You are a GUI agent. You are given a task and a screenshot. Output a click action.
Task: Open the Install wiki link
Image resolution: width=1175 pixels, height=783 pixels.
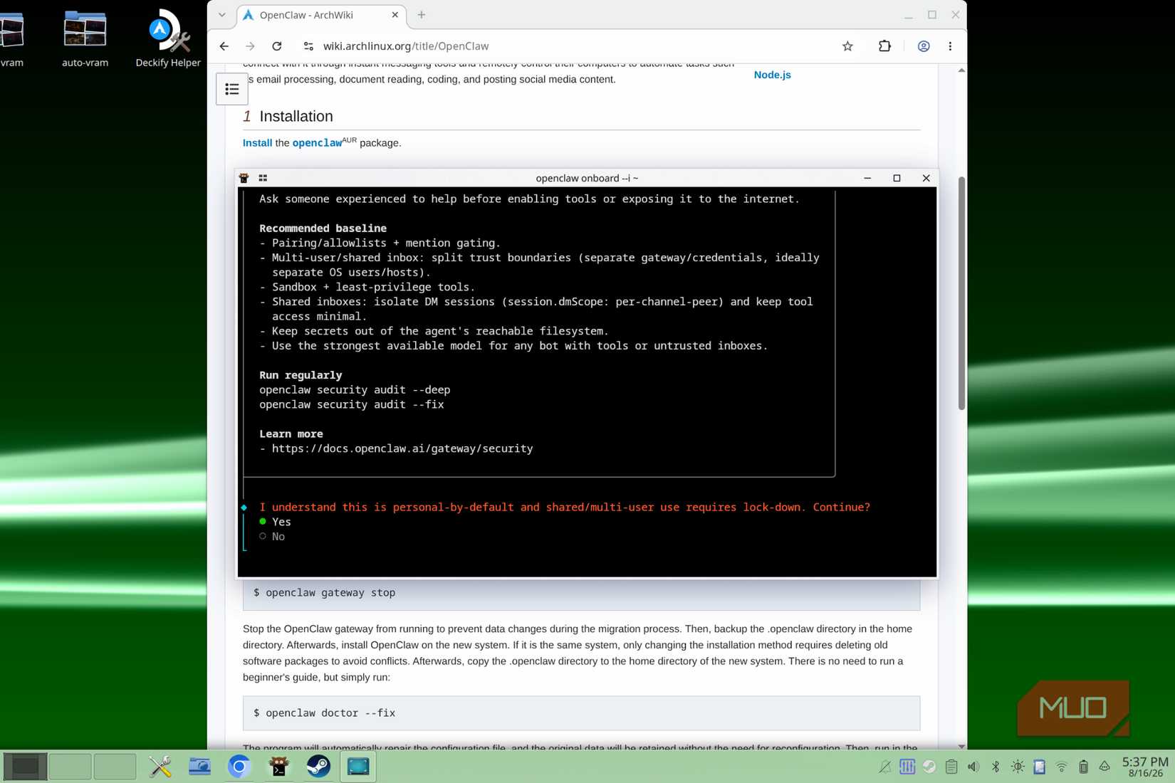257,143
